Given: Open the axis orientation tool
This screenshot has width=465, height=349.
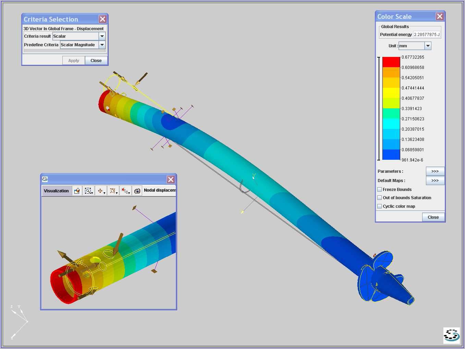Looking at the screenshot, I should (125, 191).
